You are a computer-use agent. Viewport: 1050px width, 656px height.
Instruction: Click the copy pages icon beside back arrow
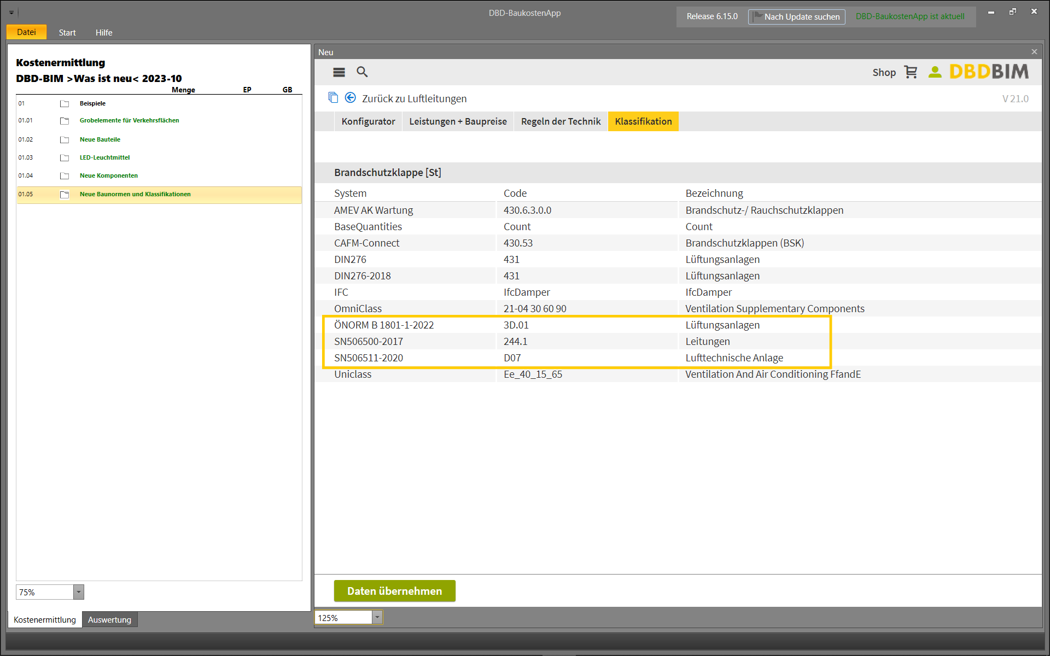pyautogui.click(x=332, y=97)
